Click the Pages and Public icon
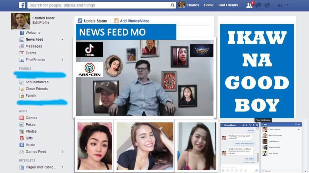The image size is (309, 173). (22, 167)
